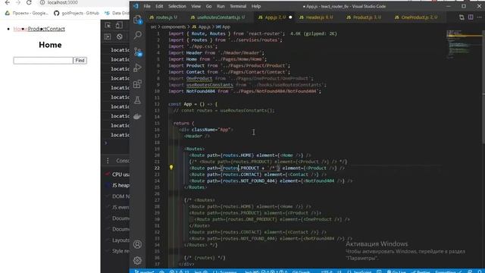
Task: Click the Find button on the web page
Action: [80, 61]
